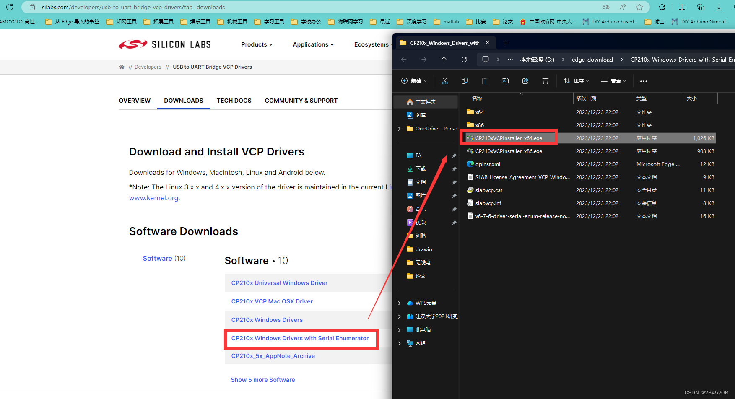Switch to the OVERVIEW tab

point(135,101)
